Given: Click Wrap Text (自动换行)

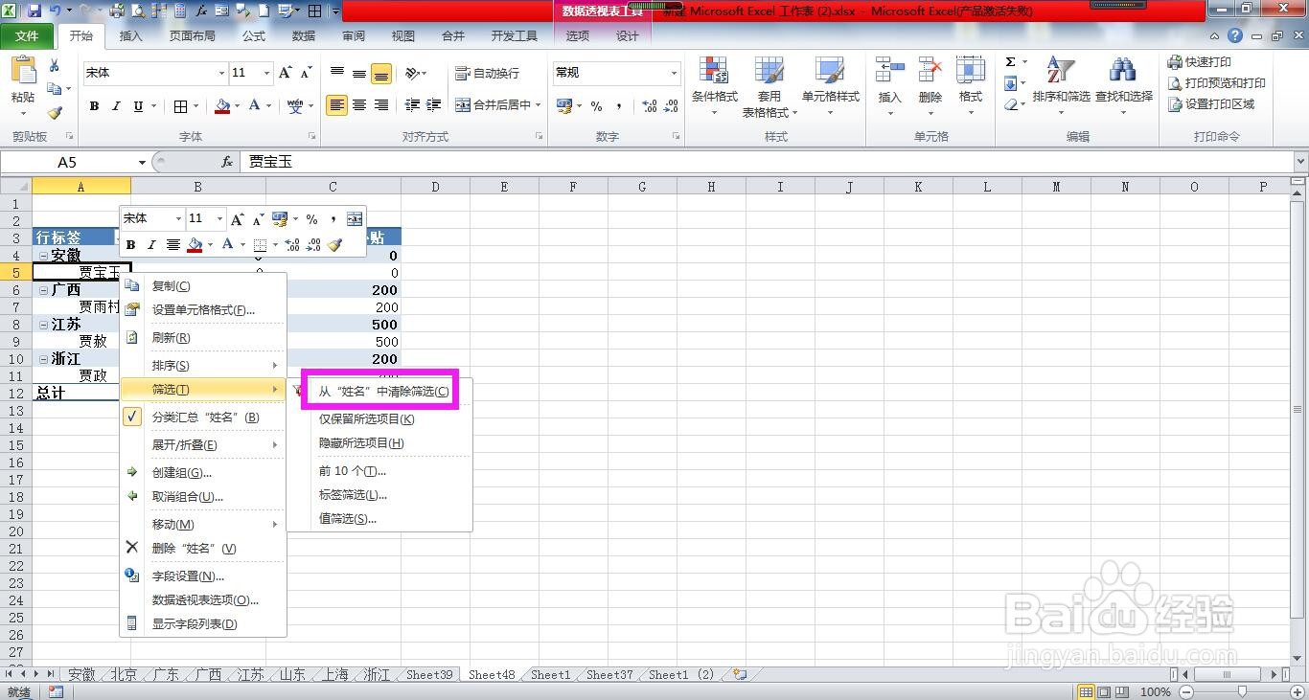Looking at the screenshot, I should [488, 73].
